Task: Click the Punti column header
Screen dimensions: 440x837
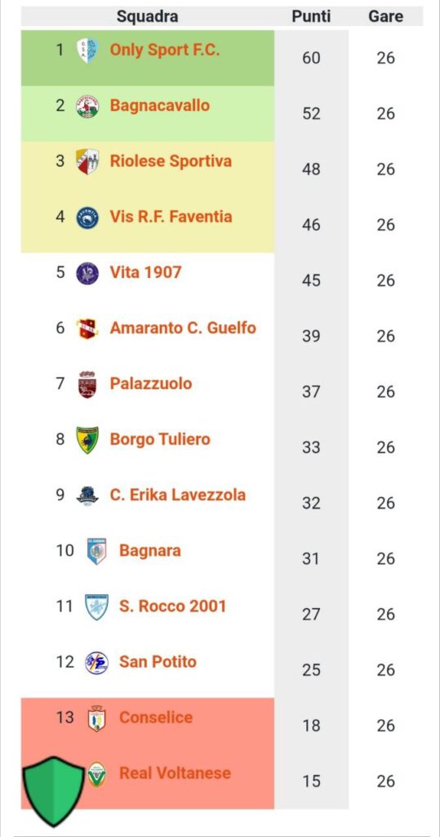Action: (311, 16)
